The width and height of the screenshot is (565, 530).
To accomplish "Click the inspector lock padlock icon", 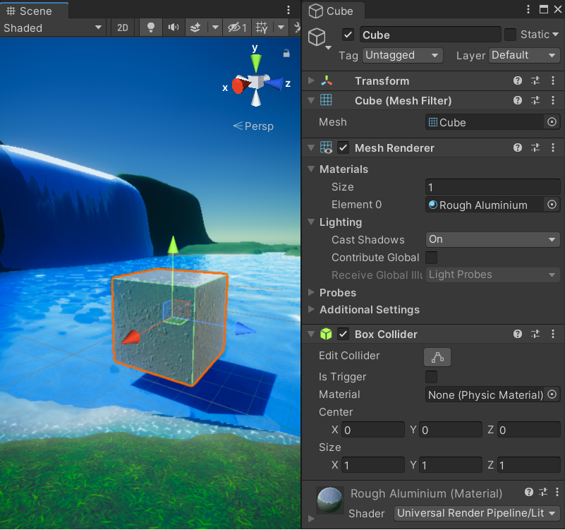I will pos(287,53).
